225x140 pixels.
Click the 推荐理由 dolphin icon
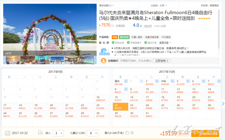tap(104, 52)
